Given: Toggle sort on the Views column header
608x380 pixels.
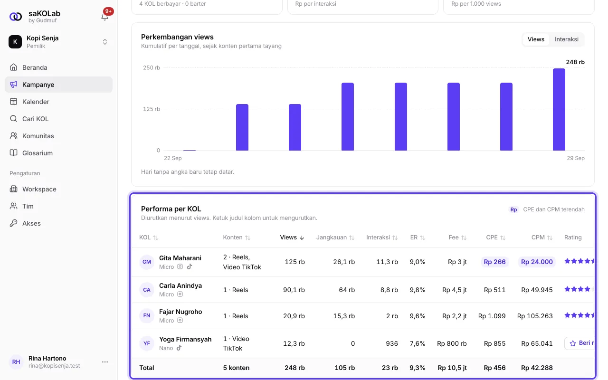Looking at the screenshot, I should click(x=292, y=237).
